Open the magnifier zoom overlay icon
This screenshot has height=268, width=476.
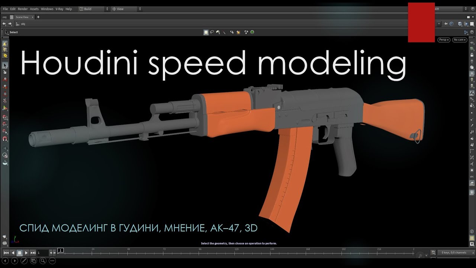point(43,261)
